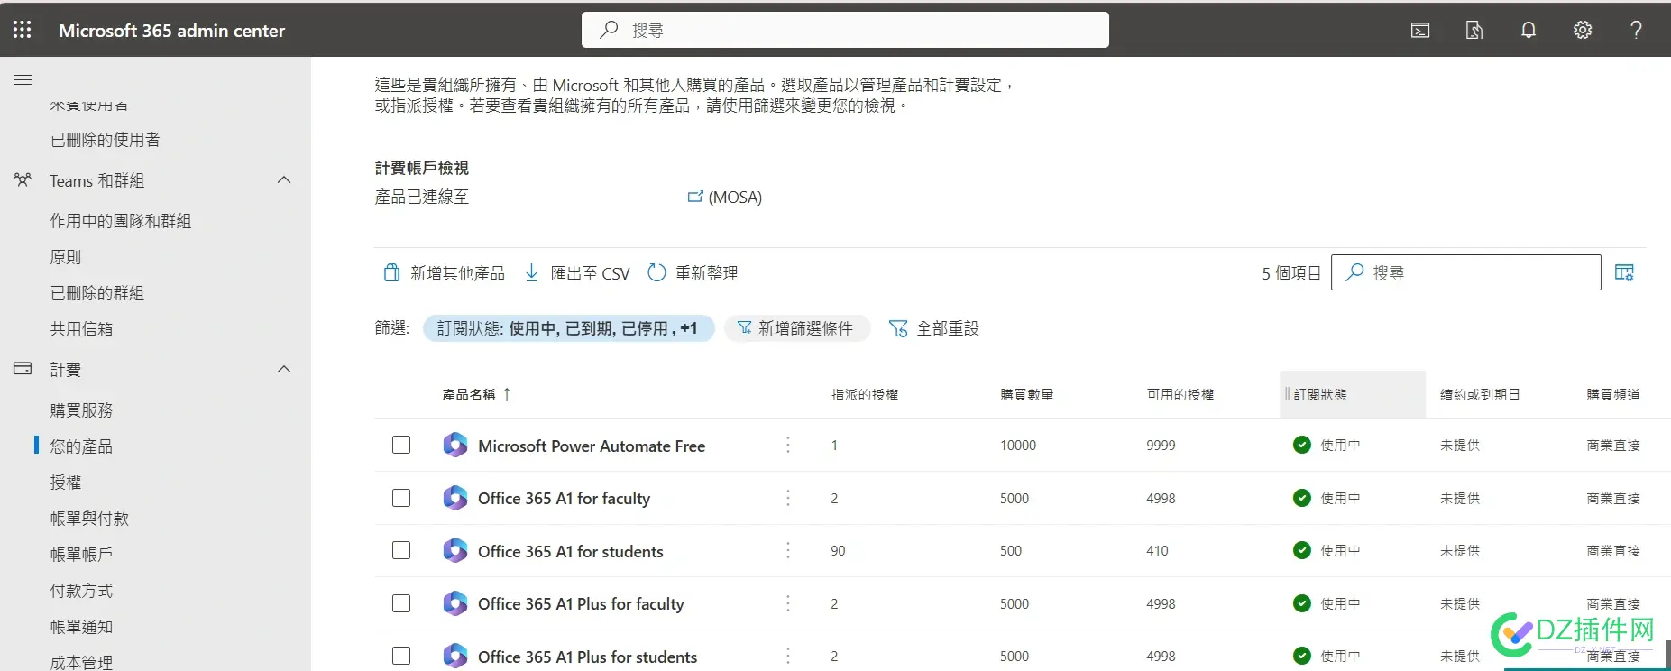Collapse the 計費 section chevron

pos(284,369)
